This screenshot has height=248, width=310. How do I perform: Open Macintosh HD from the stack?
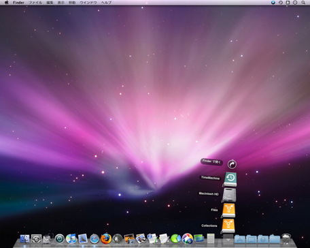229,195
